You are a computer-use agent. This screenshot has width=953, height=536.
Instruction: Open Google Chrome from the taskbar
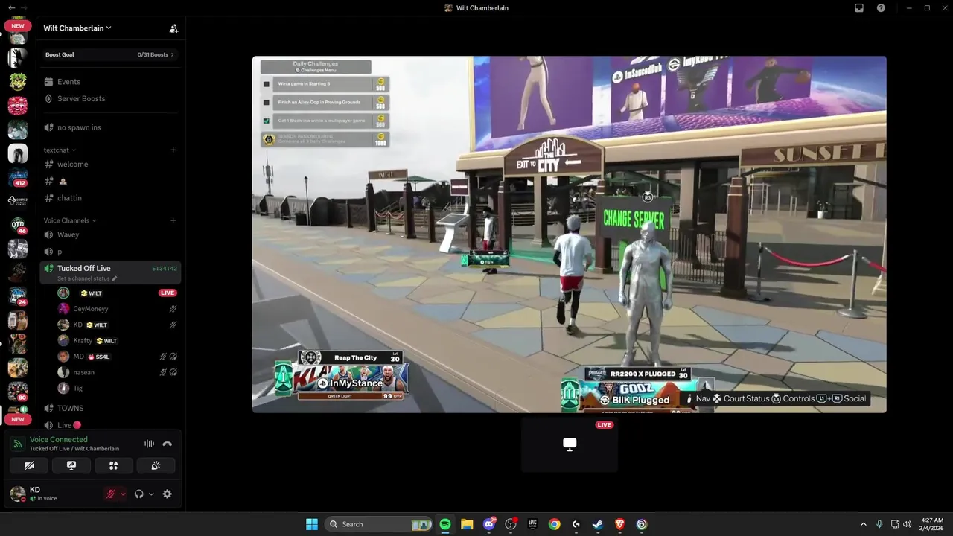[x=554, y=524]
